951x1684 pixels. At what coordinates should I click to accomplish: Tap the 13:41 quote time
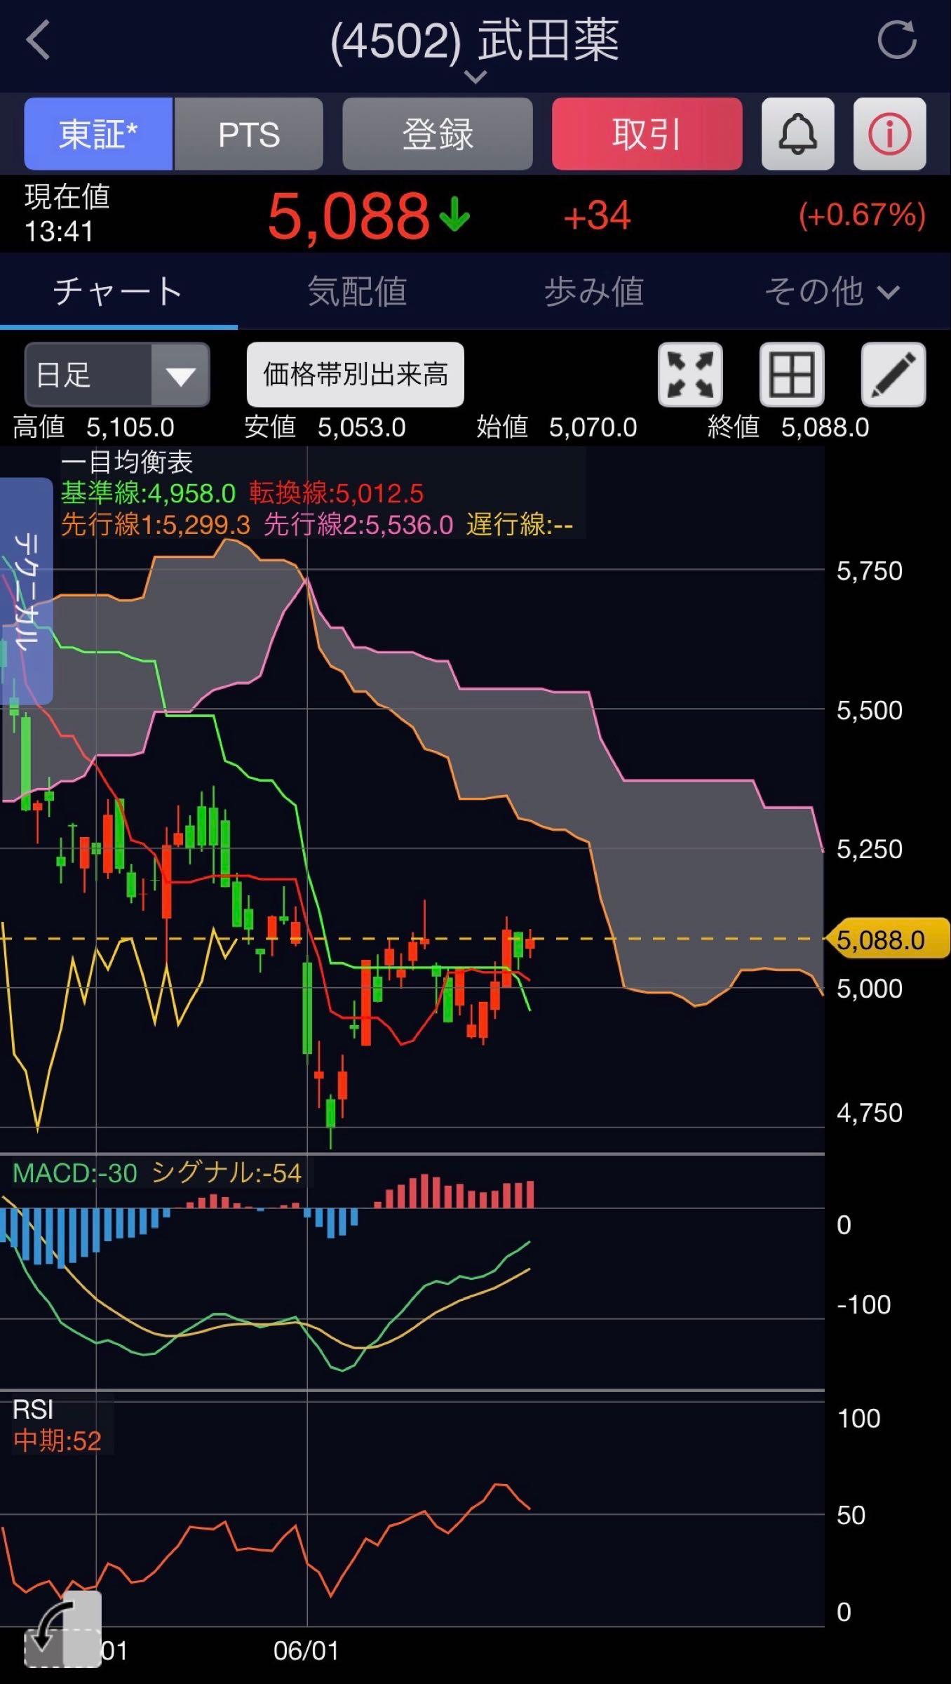tap(60, 232)
